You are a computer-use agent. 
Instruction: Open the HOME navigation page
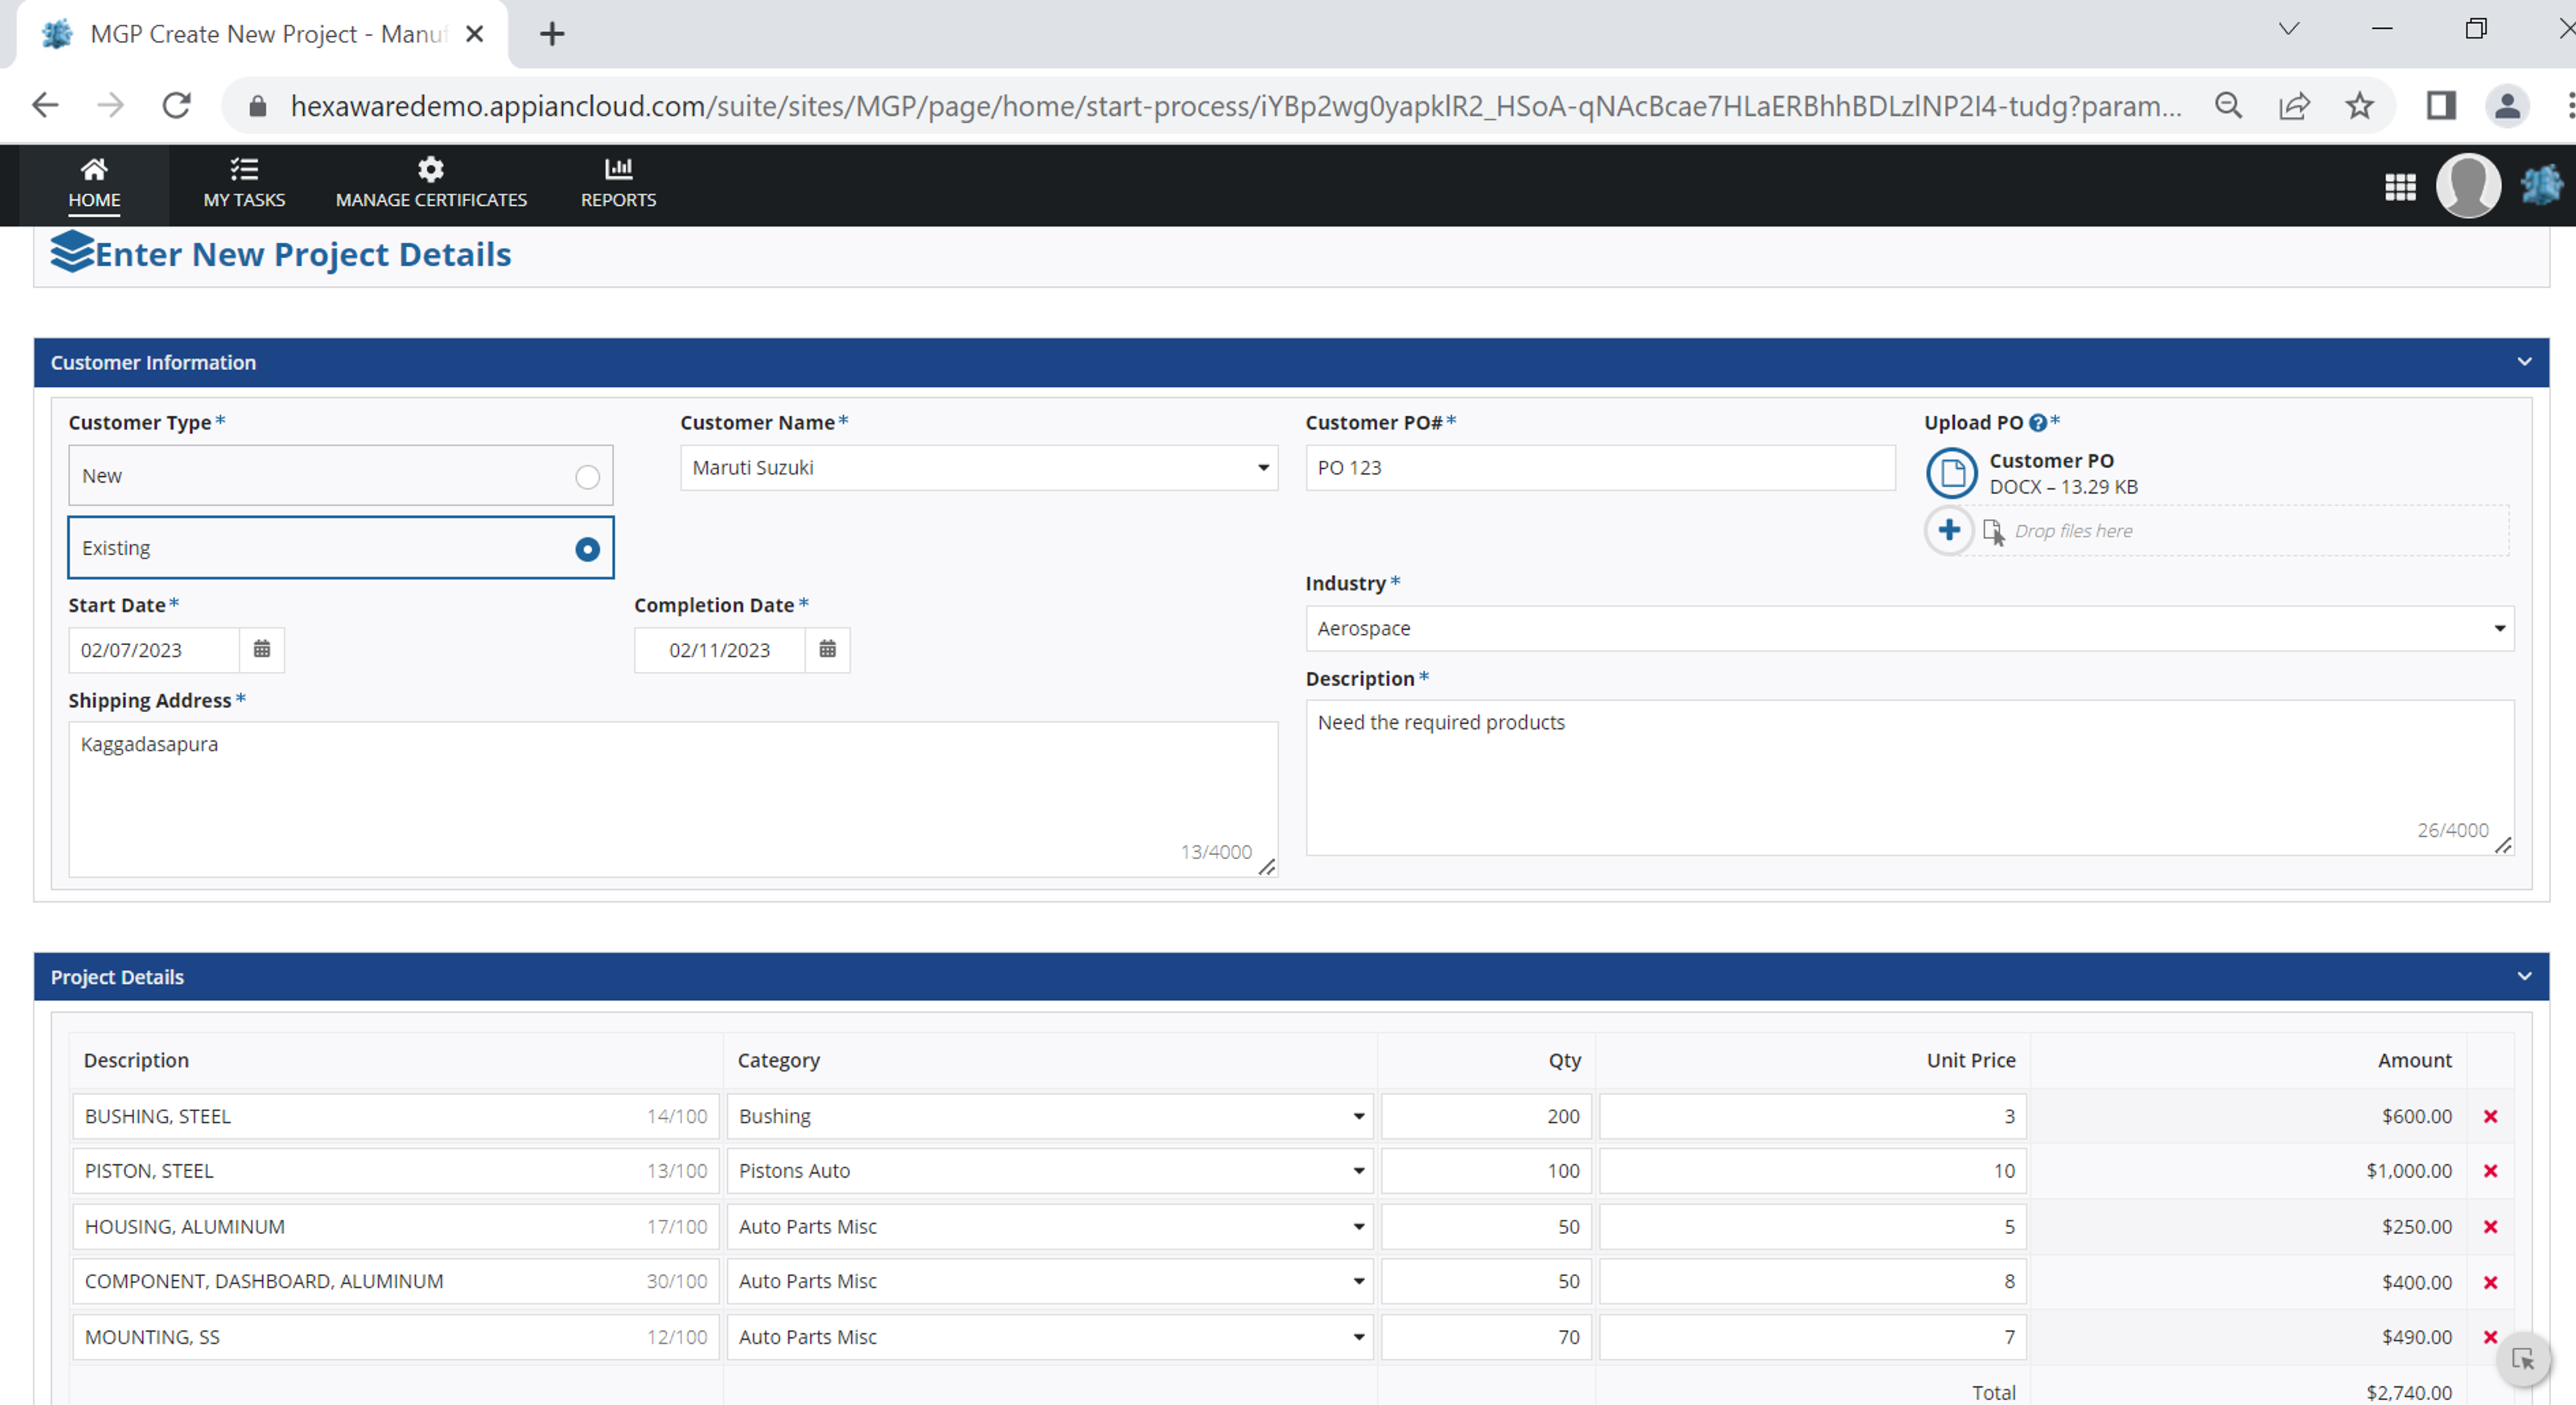pyautogui.click(x=94, y=184)
